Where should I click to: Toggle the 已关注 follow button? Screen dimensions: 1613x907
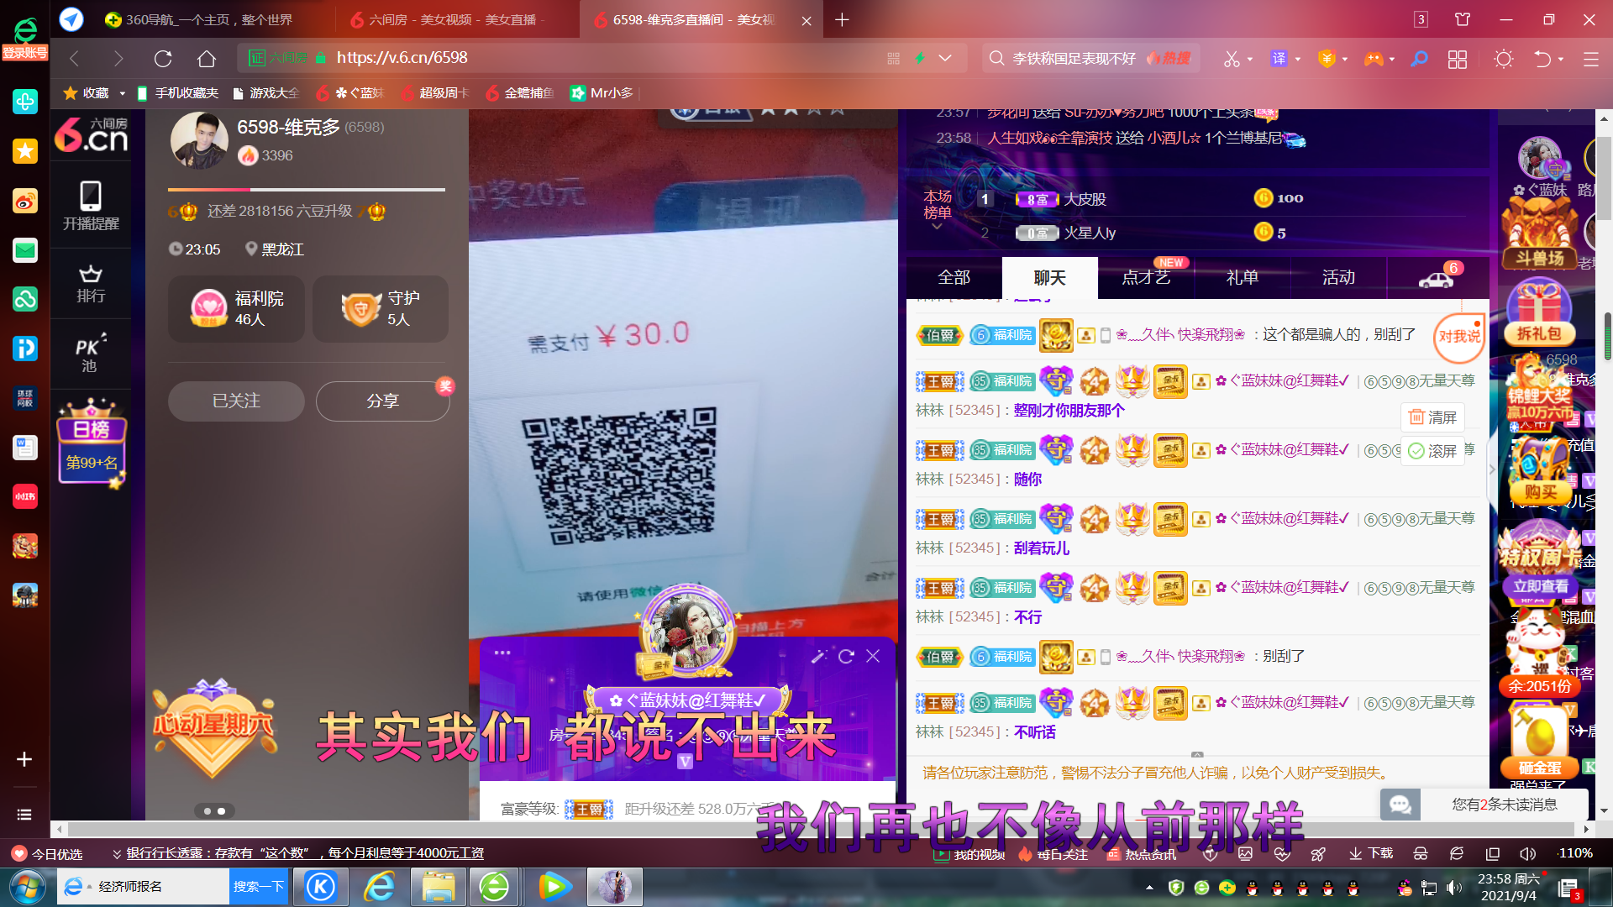pyautogui.click(x=236, y=401)
